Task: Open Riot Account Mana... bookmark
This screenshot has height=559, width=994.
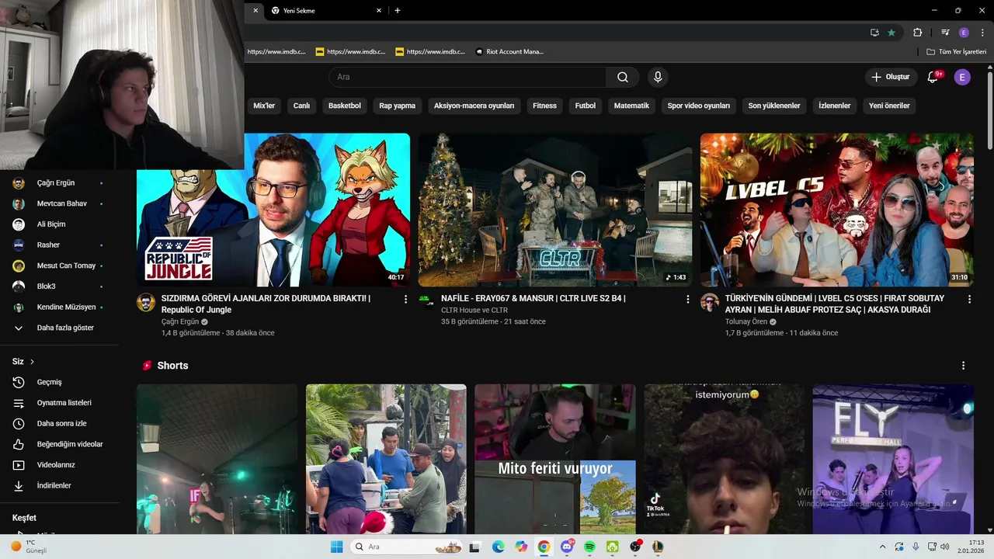Action: click(x=509, y=52)
